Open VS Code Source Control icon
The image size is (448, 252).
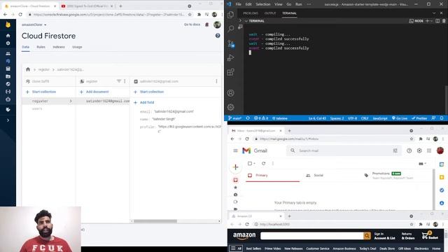pos(231,43)
